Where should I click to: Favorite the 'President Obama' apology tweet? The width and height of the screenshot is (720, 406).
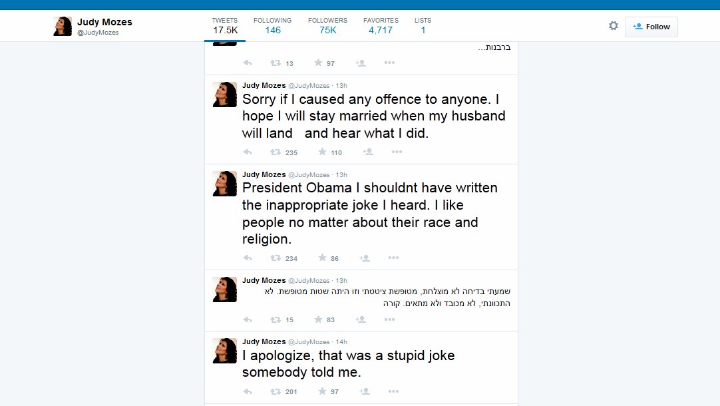321,258
